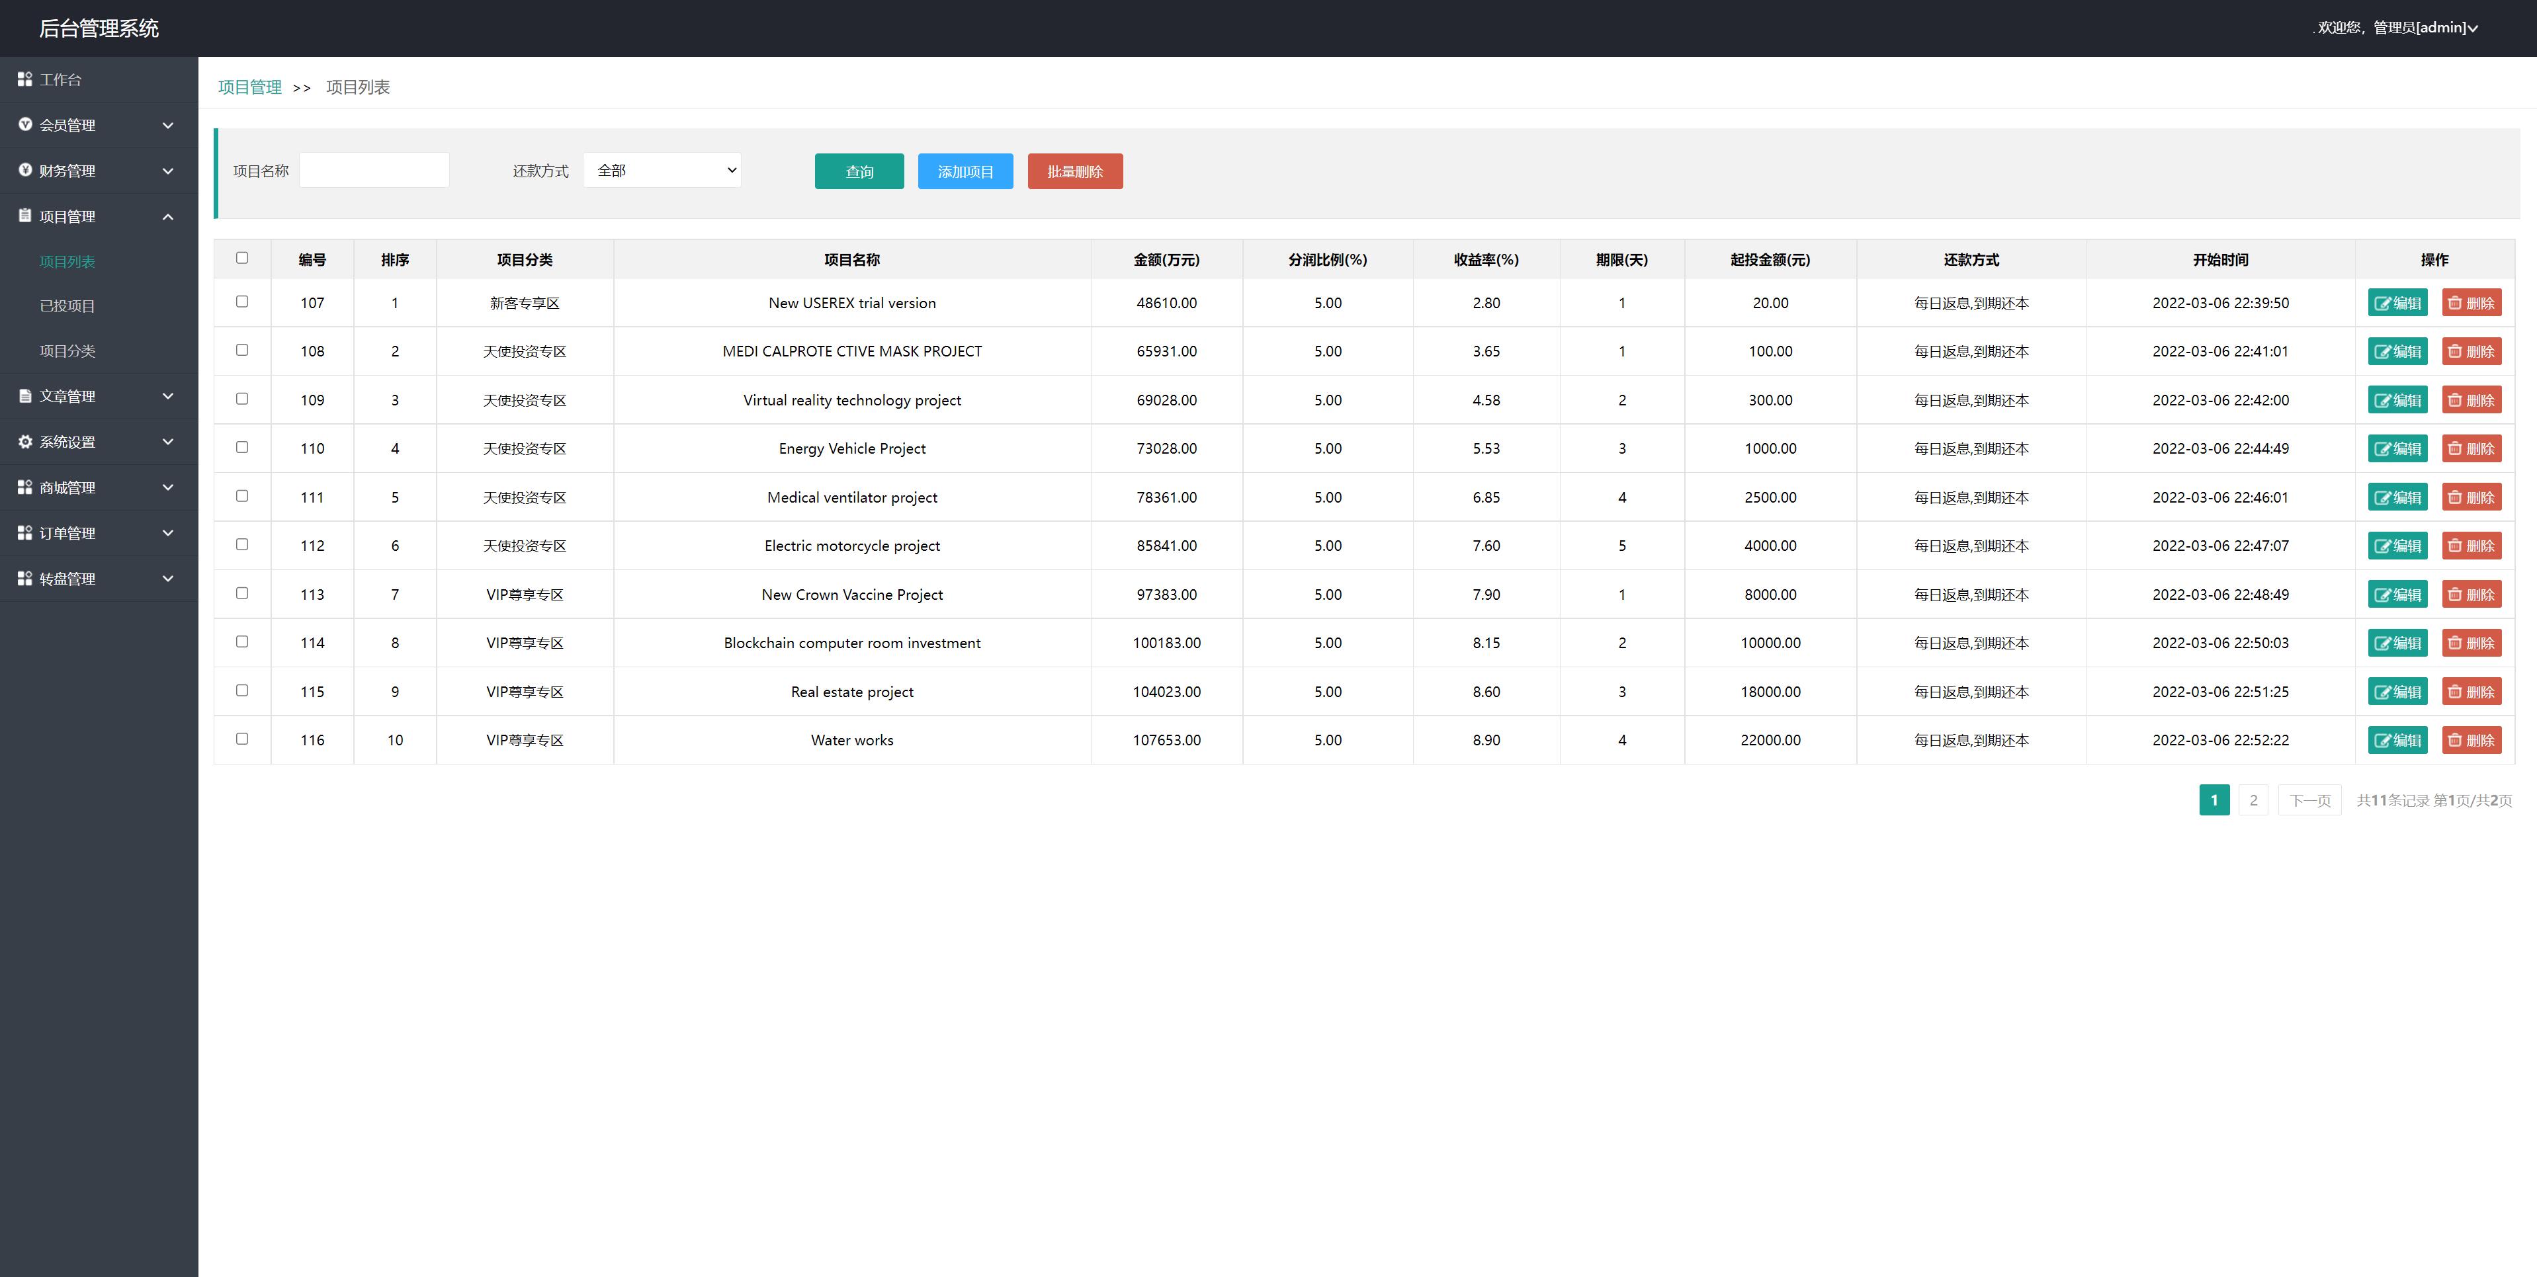Screen dimensions: 2537x1277
Task: Click the 会员管理 sidebar icon
Action: pos(24,125)
